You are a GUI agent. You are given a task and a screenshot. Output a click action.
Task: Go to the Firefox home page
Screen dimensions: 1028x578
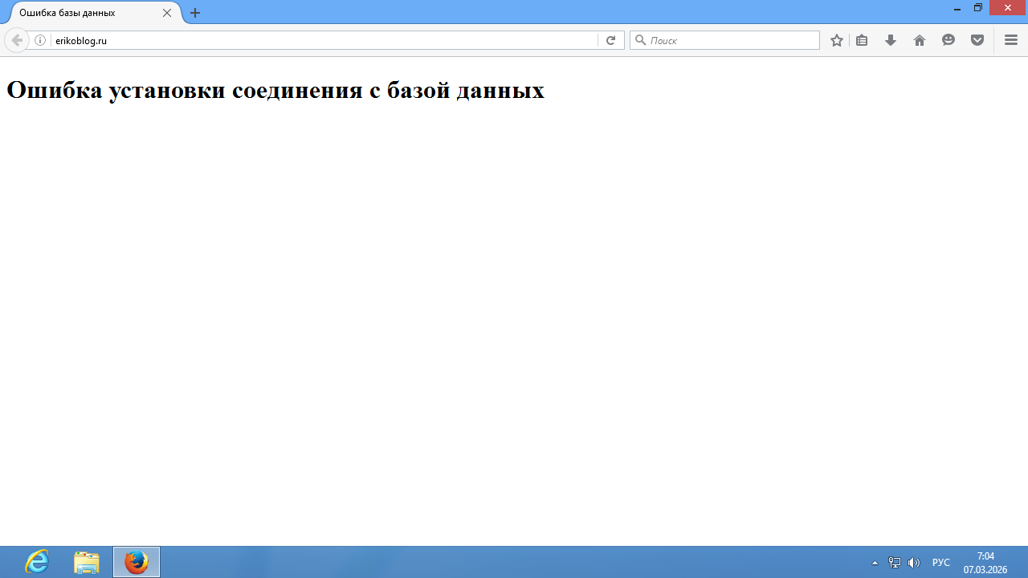point(920,40)
